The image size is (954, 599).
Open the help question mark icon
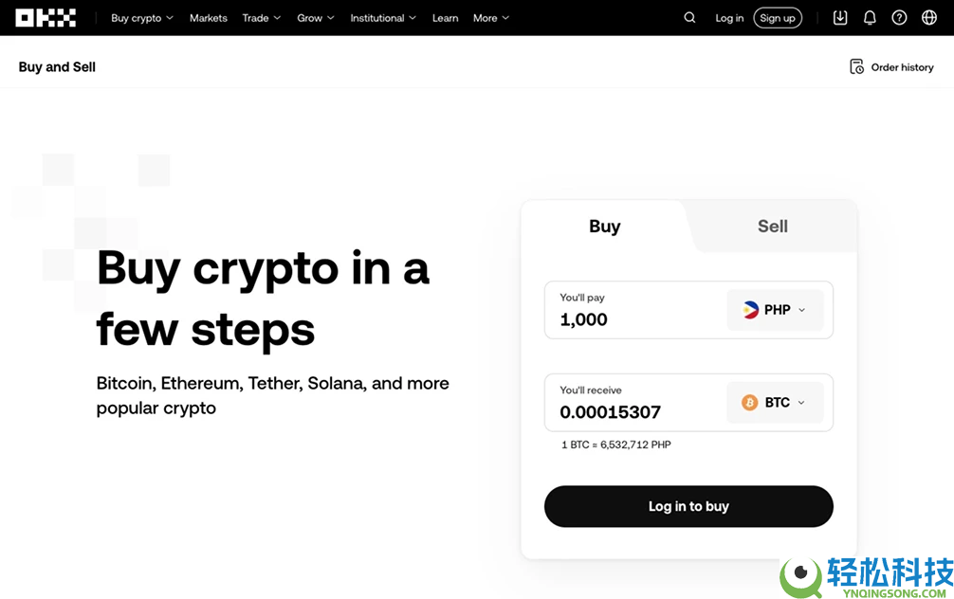click(x=899, y=18)
